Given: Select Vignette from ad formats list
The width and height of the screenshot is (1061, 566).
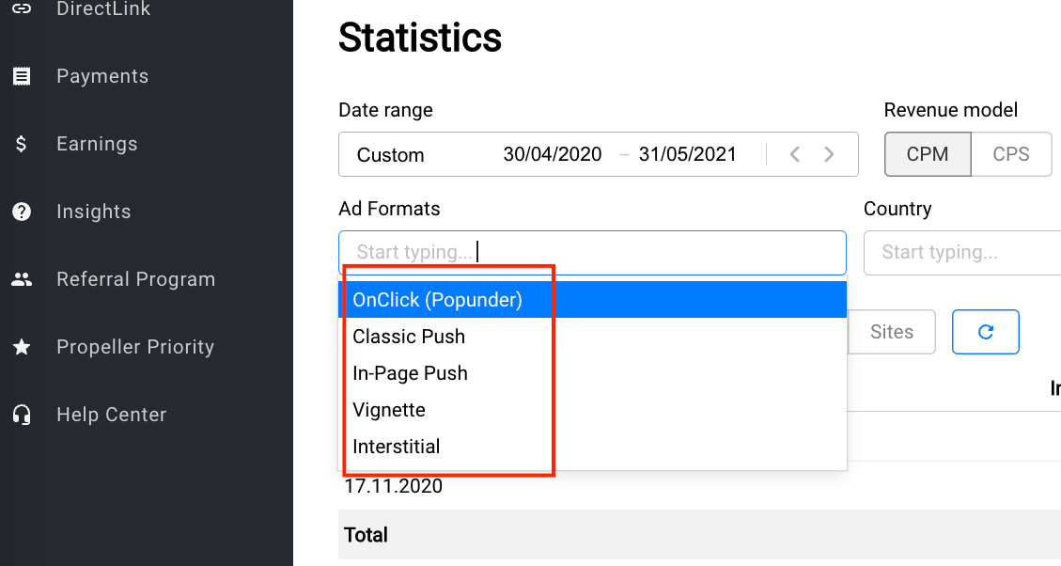Looking at the screenshot, I should point(389,410).
